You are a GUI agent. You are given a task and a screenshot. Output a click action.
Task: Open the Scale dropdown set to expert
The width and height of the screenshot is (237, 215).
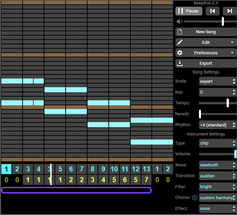coord(217,81)
